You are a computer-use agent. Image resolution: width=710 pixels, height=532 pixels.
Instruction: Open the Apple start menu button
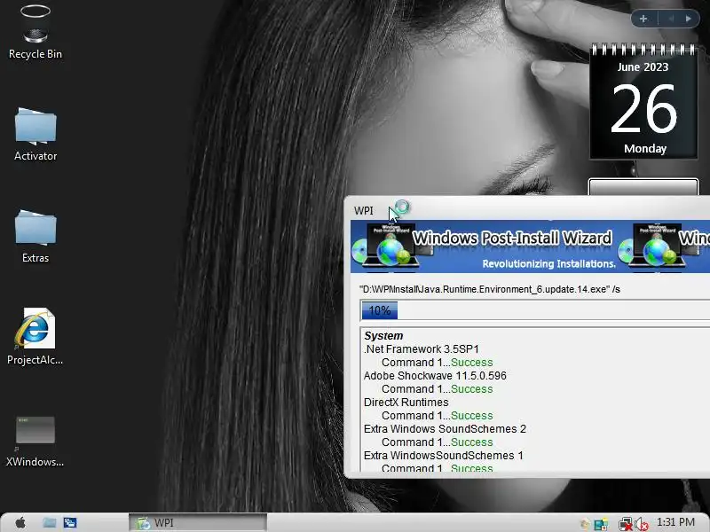[20, 523]
